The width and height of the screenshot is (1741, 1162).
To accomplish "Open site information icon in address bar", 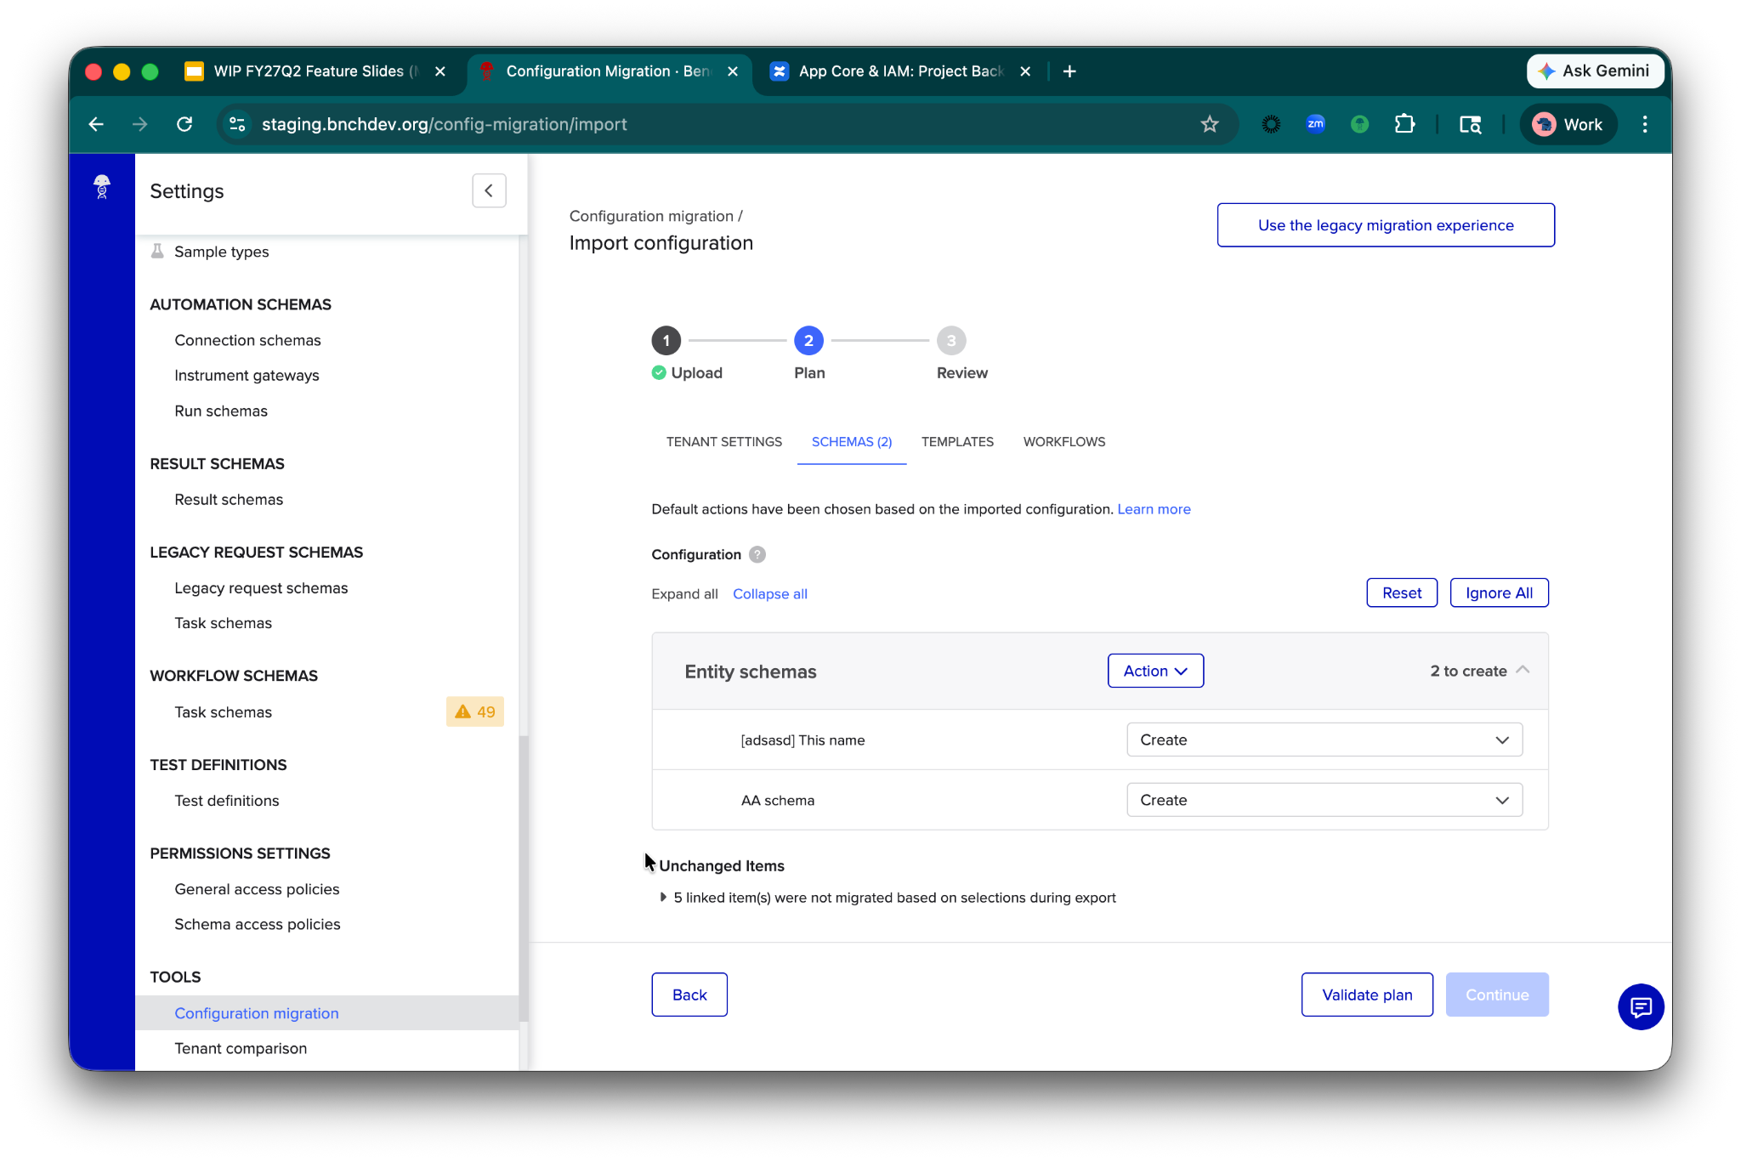I will [x=237, y=124].
